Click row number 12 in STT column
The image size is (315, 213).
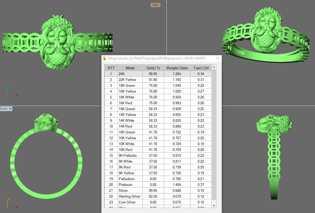click(x=111, y=138)
